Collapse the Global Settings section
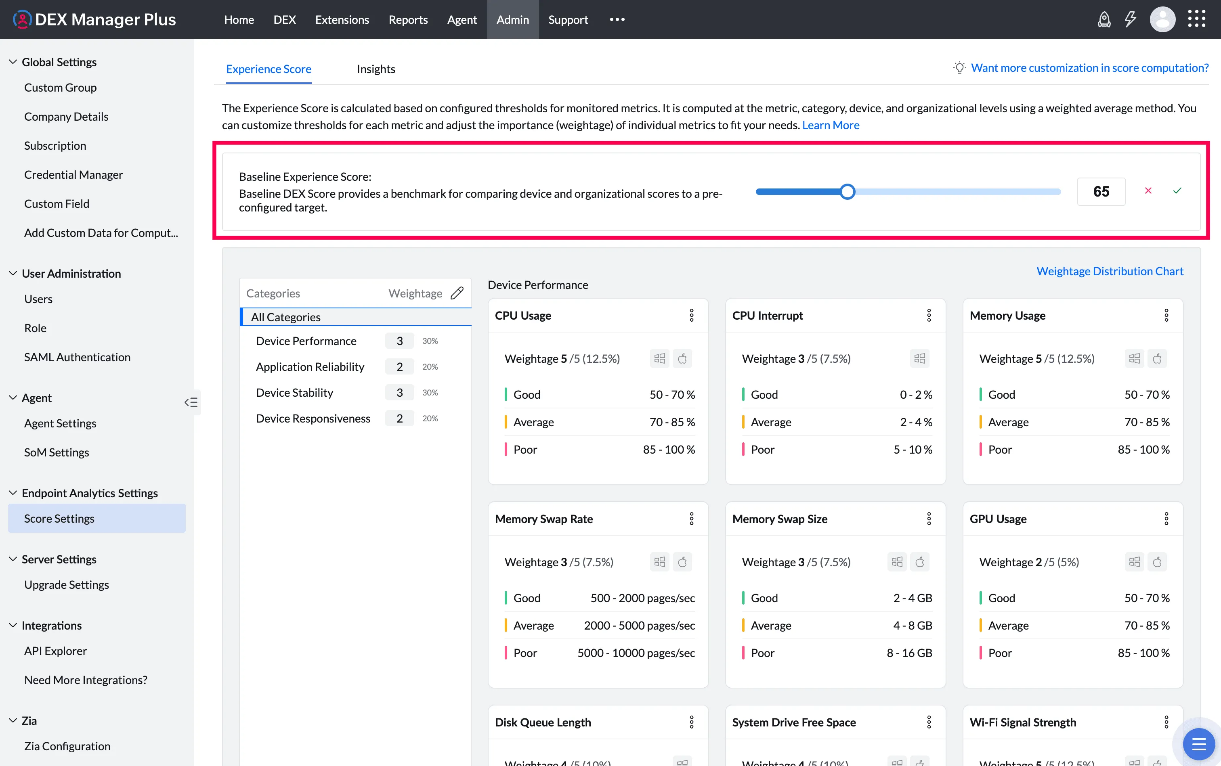Image resolution: width=1221 pixels, height=766 pixels. [13, 62]
